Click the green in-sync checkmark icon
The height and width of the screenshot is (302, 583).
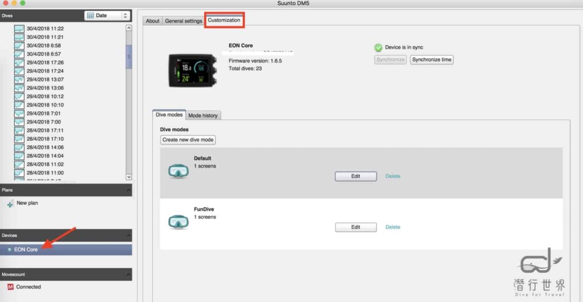tap(378, 48)
